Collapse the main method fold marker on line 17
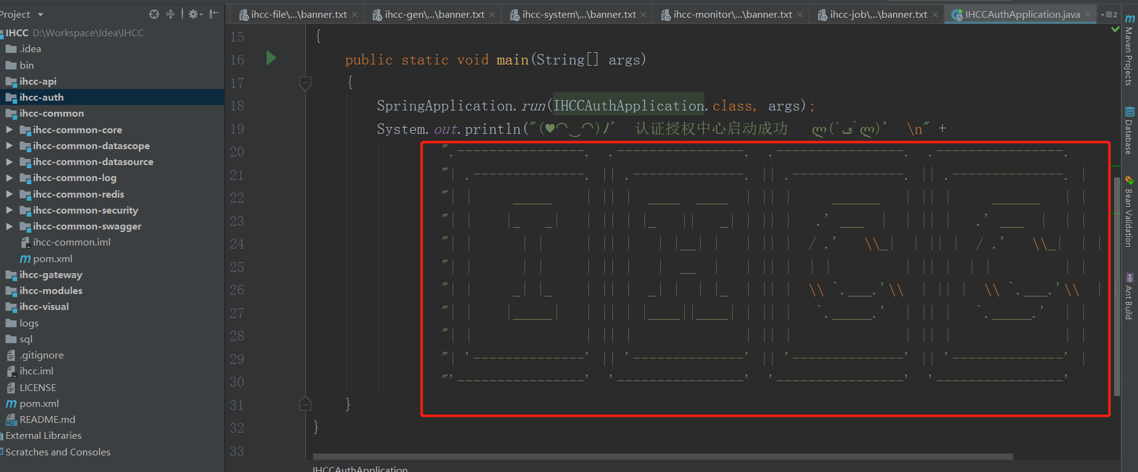 (305, 82)
